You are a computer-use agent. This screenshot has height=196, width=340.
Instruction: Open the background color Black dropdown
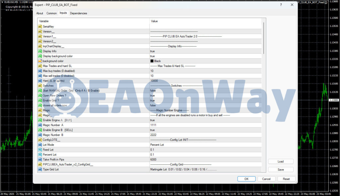click(206, 61)
